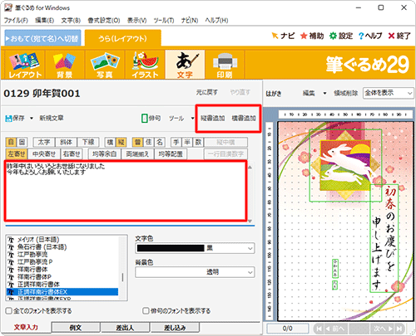The image size is (416, 336).
Task: Open 設定 gear icon
Action: pos(333,36)
